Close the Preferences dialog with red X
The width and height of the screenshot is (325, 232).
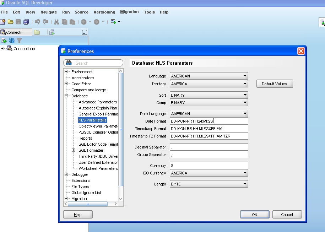coord(301,51)
